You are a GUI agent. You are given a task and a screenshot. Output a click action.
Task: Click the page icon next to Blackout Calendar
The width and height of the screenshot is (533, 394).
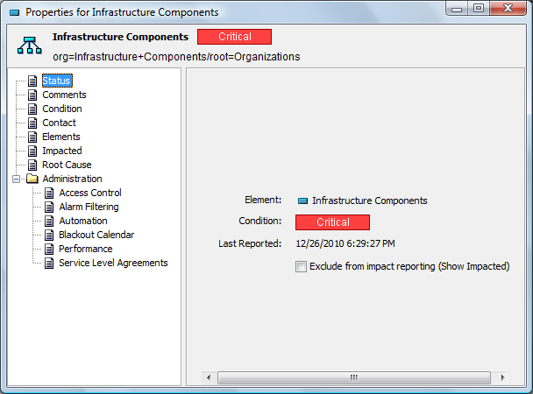click(49, 235)
